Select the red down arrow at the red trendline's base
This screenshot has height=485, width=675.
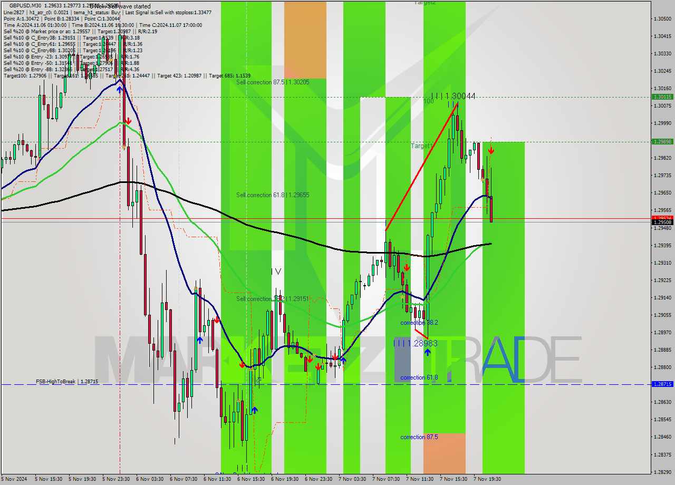pyautogui.click(x=407, y=267)
